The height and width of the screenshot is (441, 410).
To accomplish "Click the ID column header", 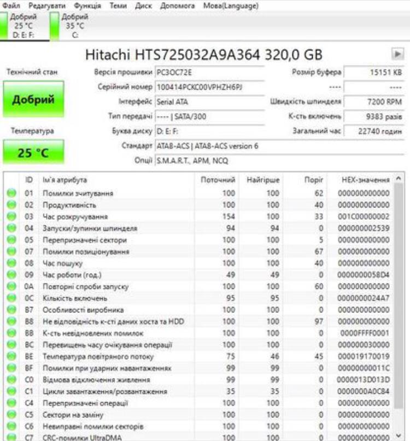I will click(29, 179).
